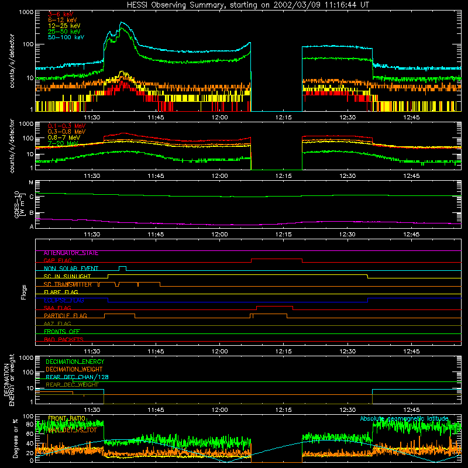
Task: Click 12:30 tick under the Flags panel
Action: (x=347, y=352)
